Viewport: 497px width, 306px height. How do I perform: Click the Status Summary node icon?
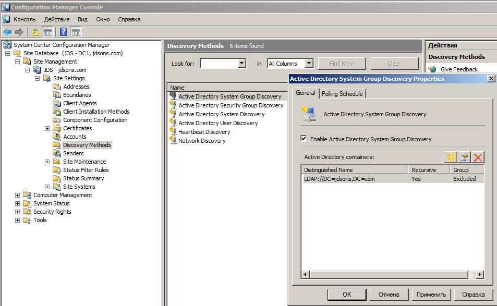[57, 178]
